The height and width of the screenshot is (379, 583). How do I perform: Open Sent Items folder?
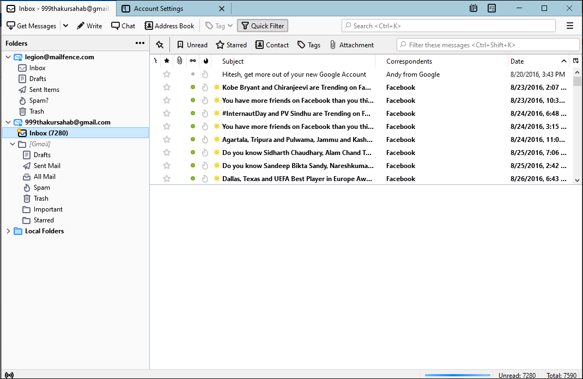(44, 90)
